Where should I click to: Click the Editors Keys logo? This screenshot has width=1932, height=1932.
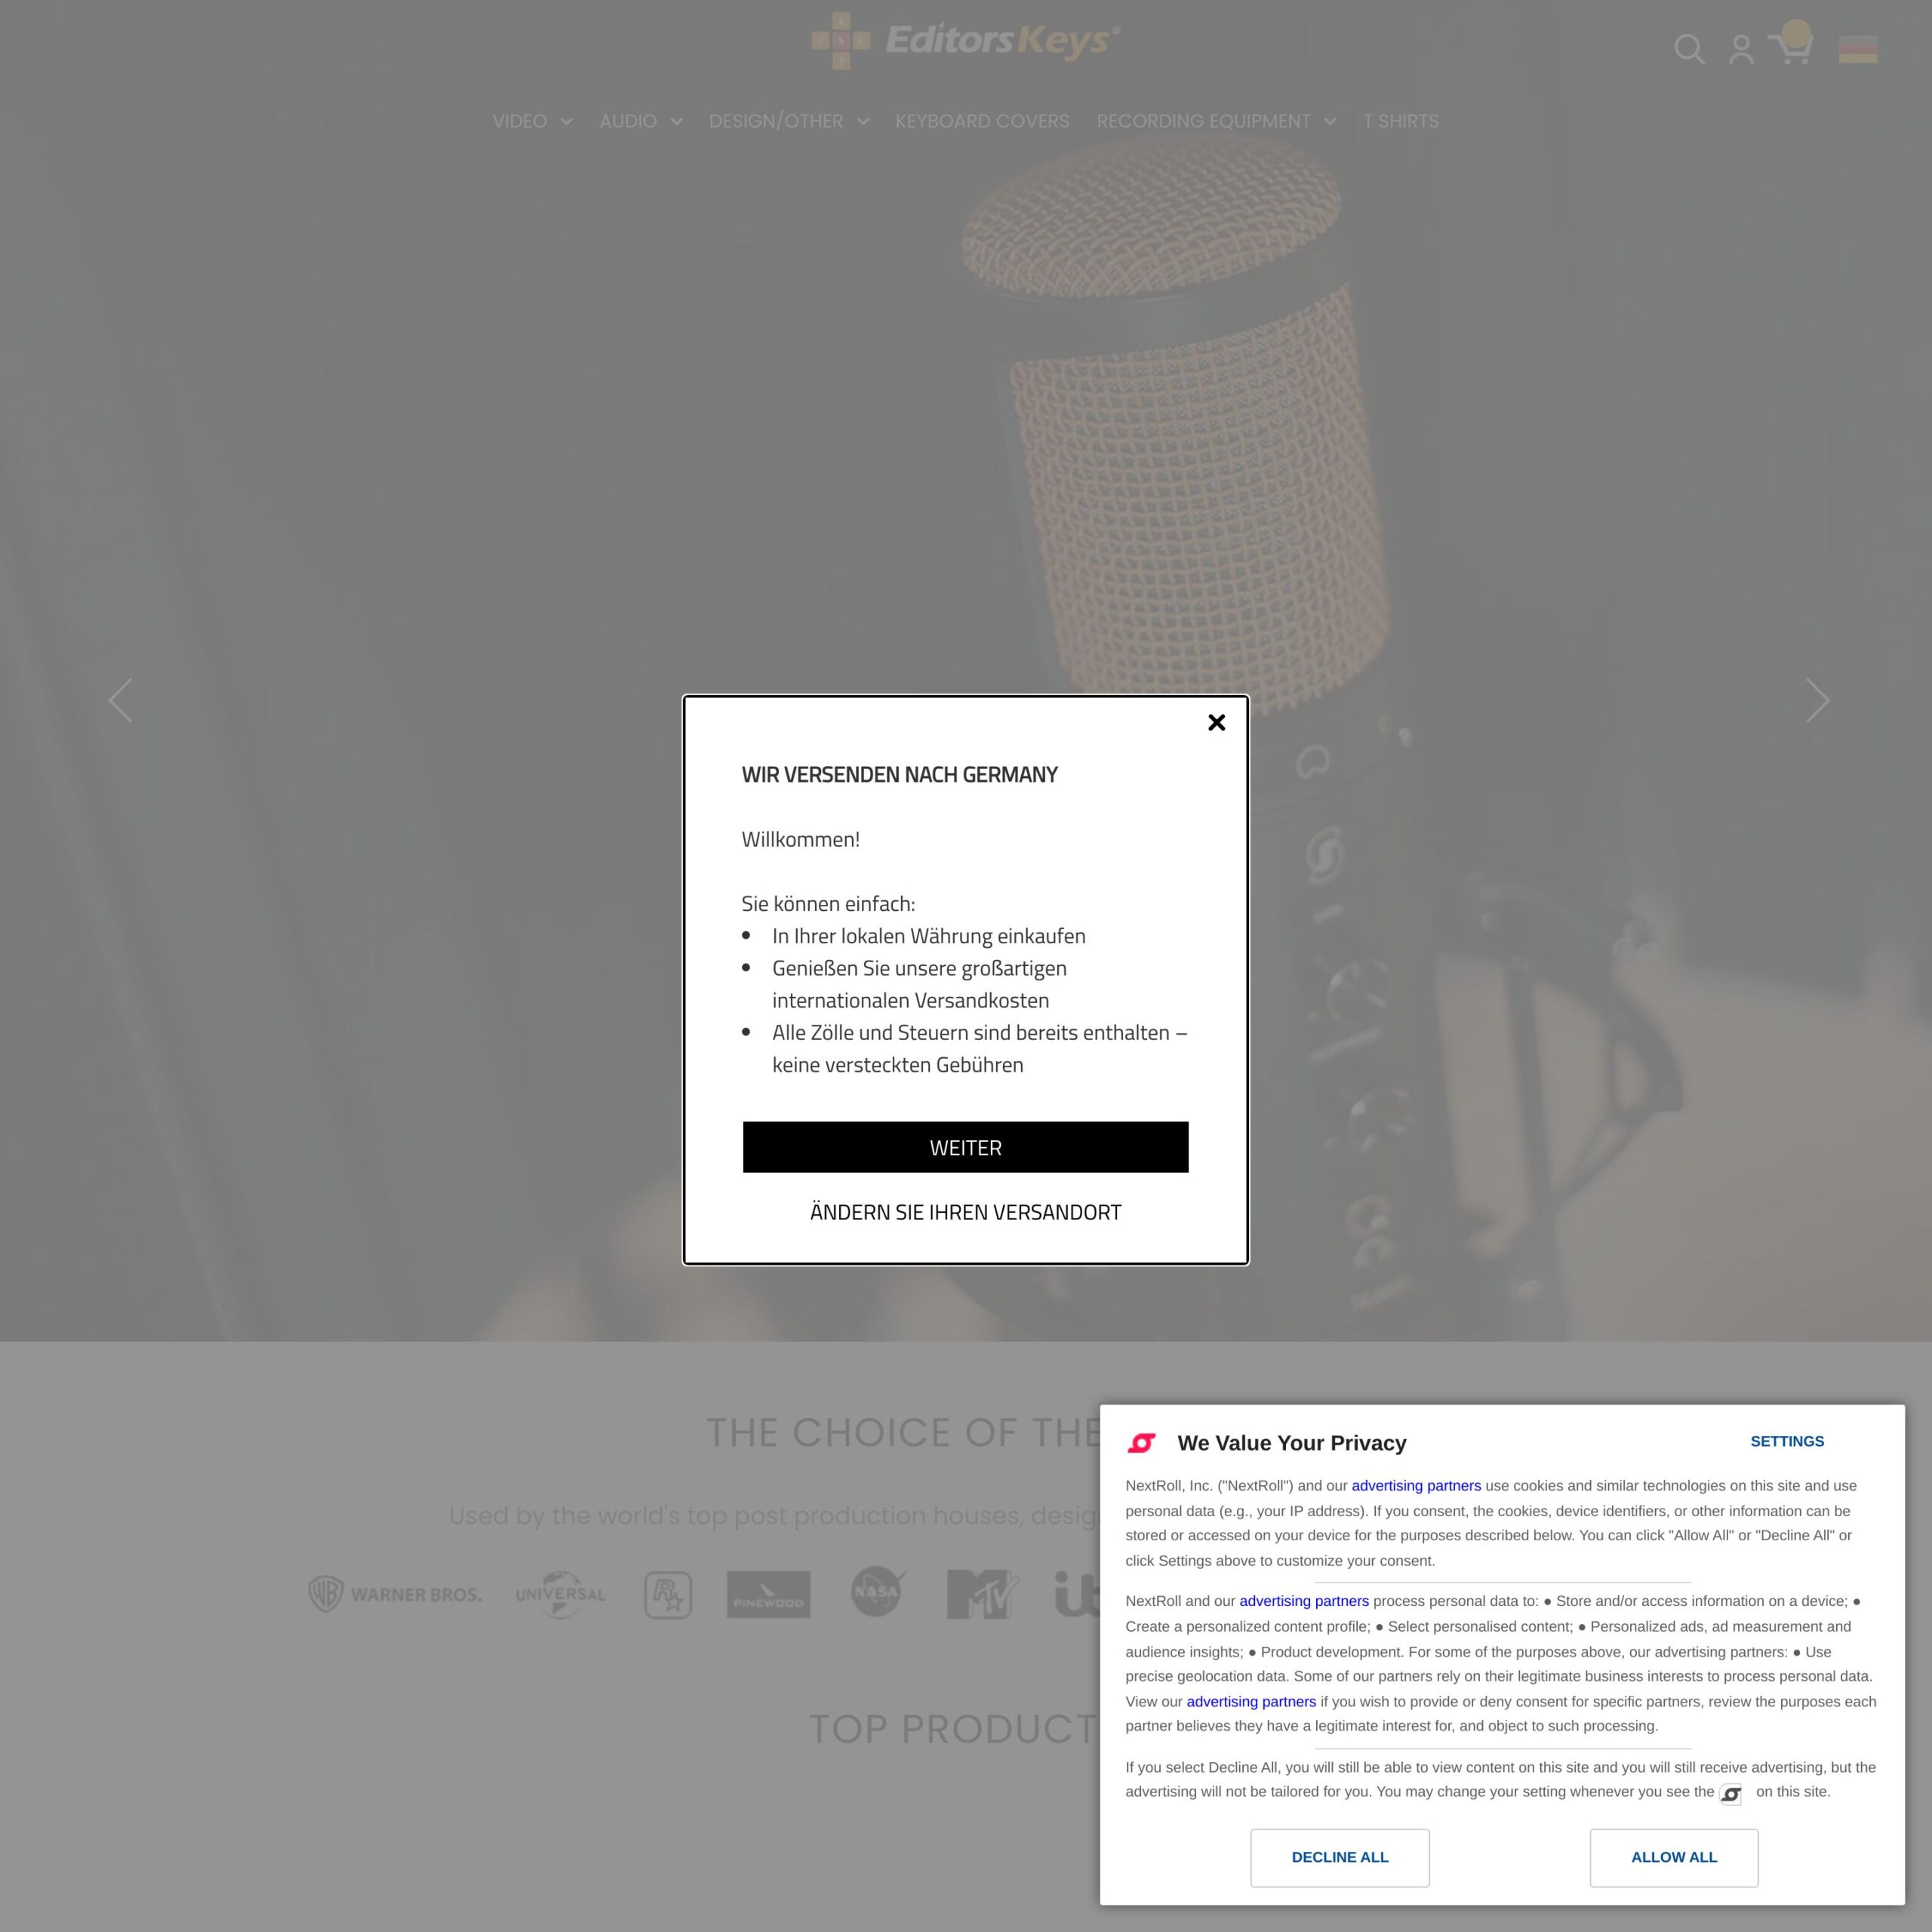coord(965,41)
